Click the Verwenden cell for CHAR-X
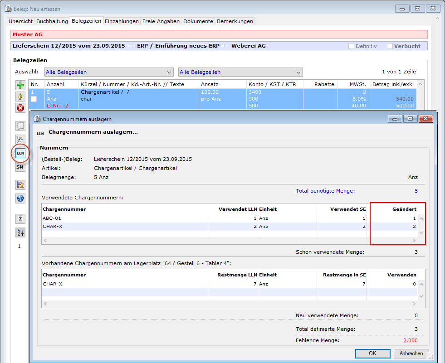 tap(397, 284)
